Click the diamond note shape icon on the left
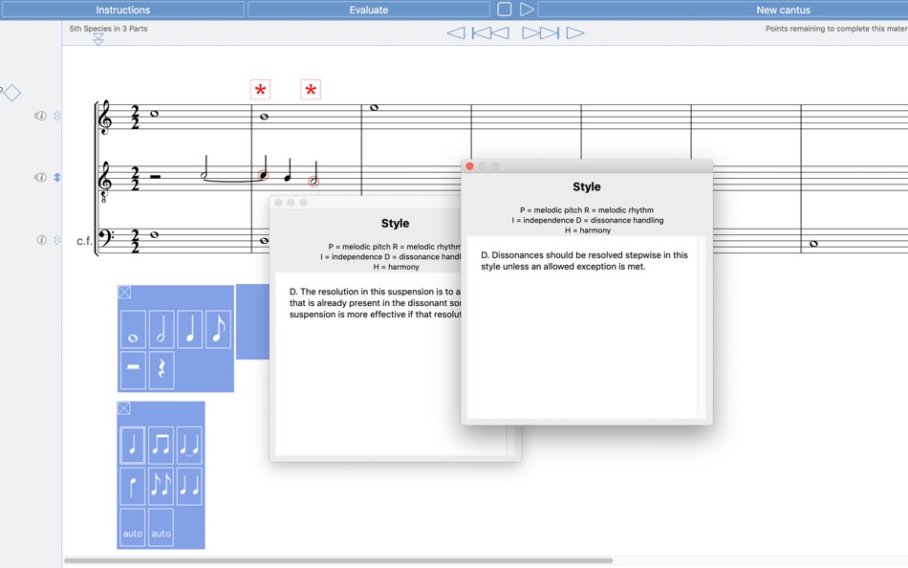Image resolution: width=908 pixels, height=568 pixels. click(x=11, y=92)
